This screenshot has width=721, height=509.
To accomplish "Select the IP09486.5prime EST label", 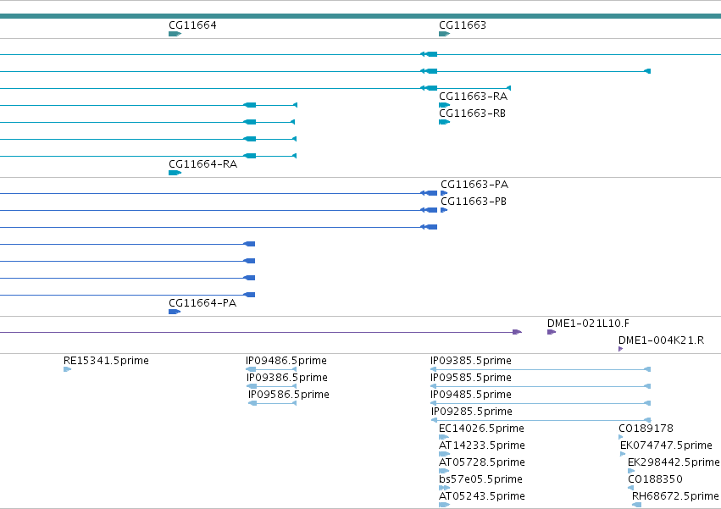I will (286, 361).
